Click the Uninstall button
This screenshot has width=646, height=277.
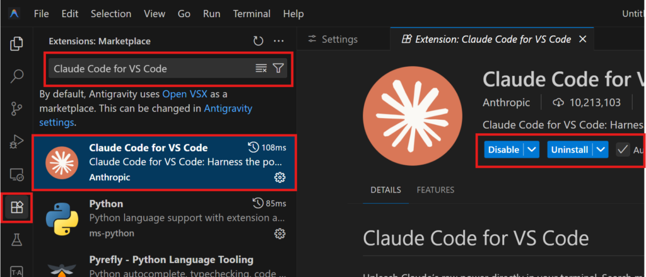pos(570,150)
